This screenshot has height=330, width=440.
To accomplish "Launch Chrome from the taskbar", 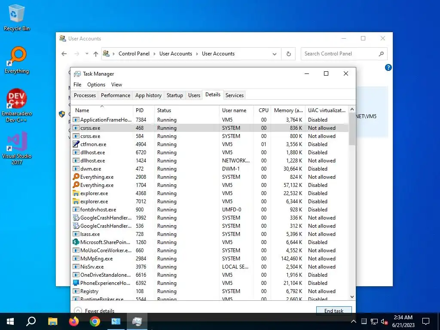I will (x=95, y=321).
